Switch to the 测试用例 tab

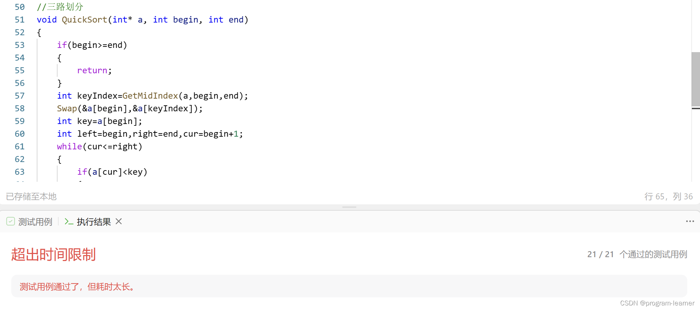[35, 222]
